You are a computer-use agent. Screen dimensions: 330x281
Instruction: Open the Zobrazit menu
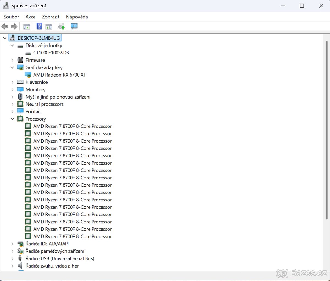(51, 17)
